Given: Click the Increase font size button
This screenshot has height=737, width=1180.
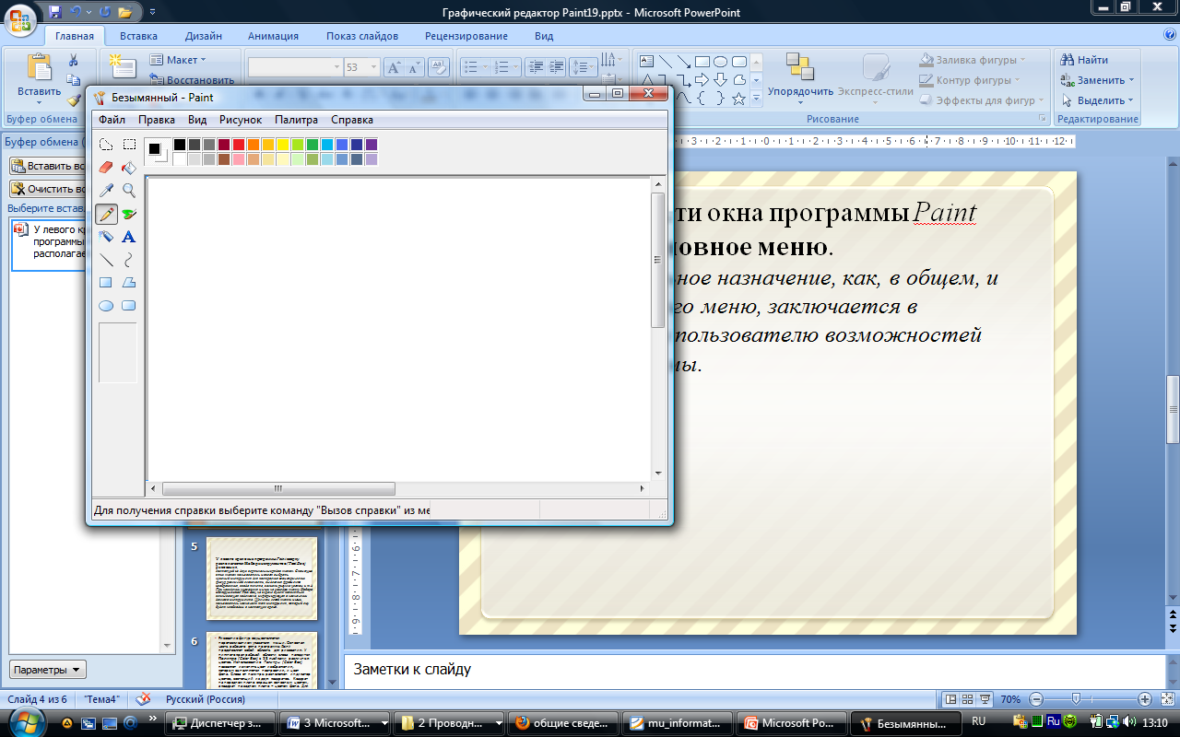Looking at the screenshot, I should [x=394, y=67].
